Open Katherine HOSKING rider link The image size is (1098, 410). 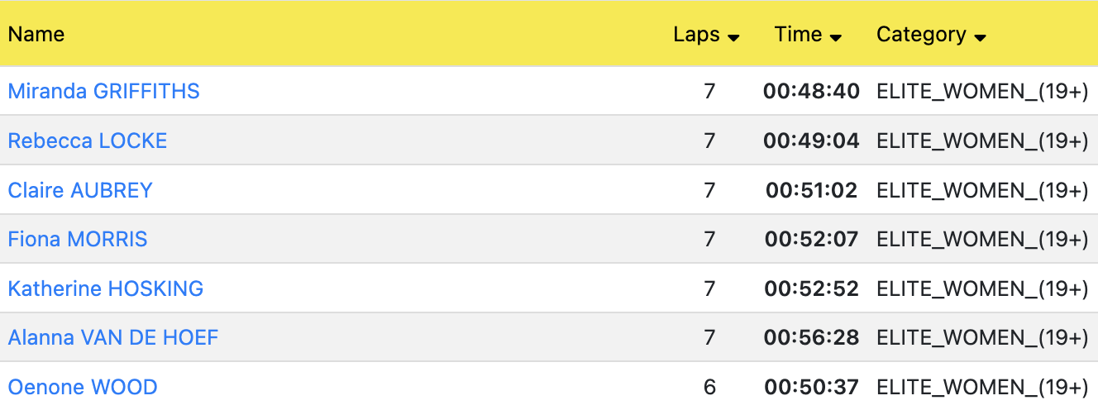tap(106, 288)
